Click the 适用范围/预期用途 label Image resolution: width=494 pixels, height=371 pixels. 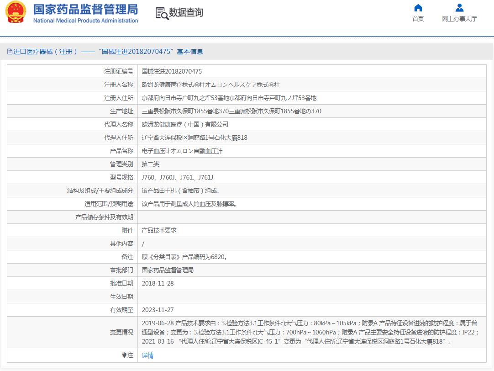pyautogui.click(x=109, y=204)
